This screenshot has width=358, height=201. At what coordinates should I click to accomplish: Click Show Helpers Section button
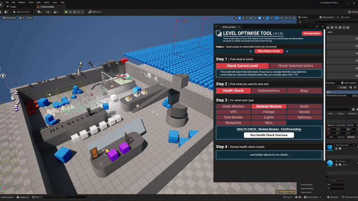click(269, 51)
